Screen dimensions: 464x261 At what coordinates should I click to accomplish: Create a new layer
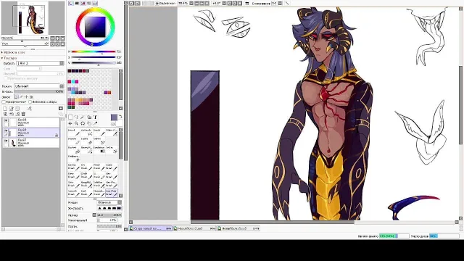pyautogui.click(x=5, y=109)
